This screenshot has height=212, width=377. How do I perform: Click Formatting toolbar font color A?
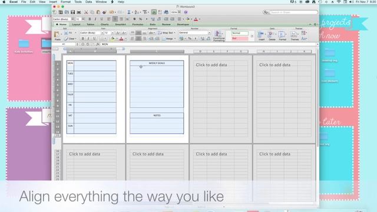point(196,19)
